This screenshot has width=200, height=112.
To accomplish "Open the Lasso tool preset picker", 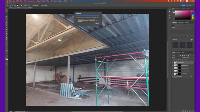I will (x=11, y=5).
